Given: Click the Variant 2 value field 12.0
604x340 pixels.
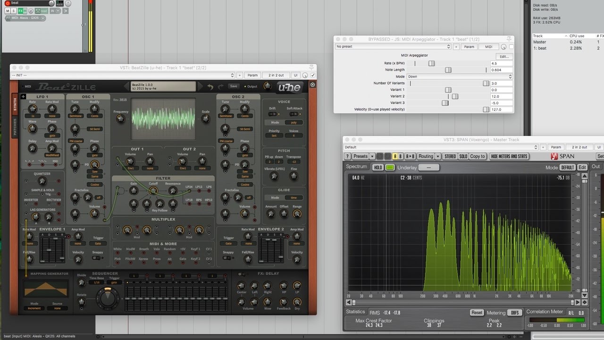Looking at the screenshot, I should (x=501, y=96).
